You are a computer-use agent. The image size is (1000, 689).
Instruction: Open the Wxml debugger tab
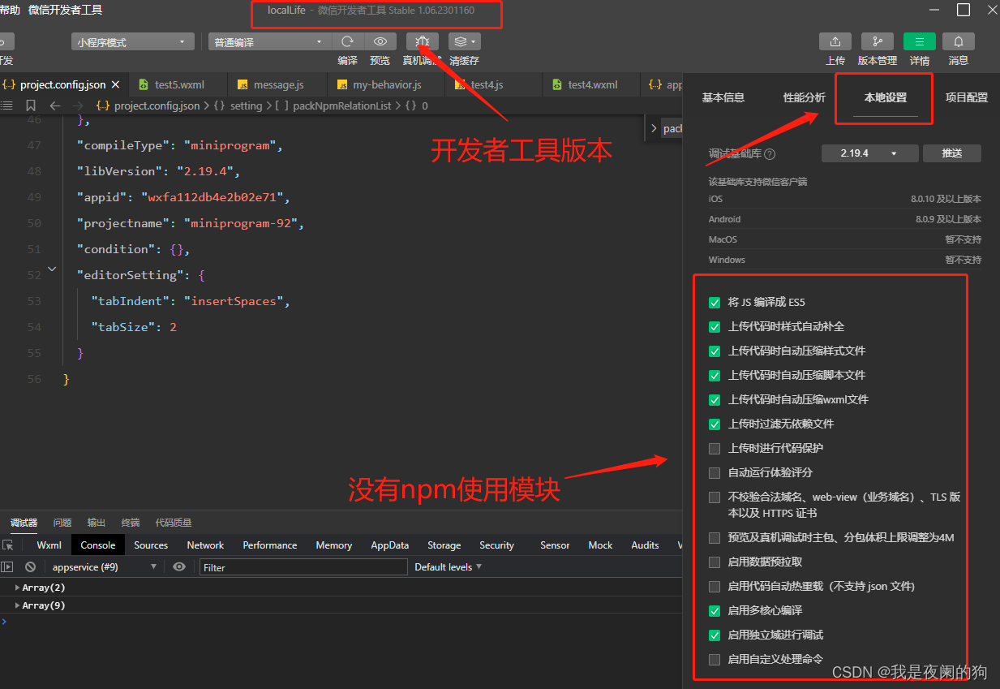pos(49,545)
